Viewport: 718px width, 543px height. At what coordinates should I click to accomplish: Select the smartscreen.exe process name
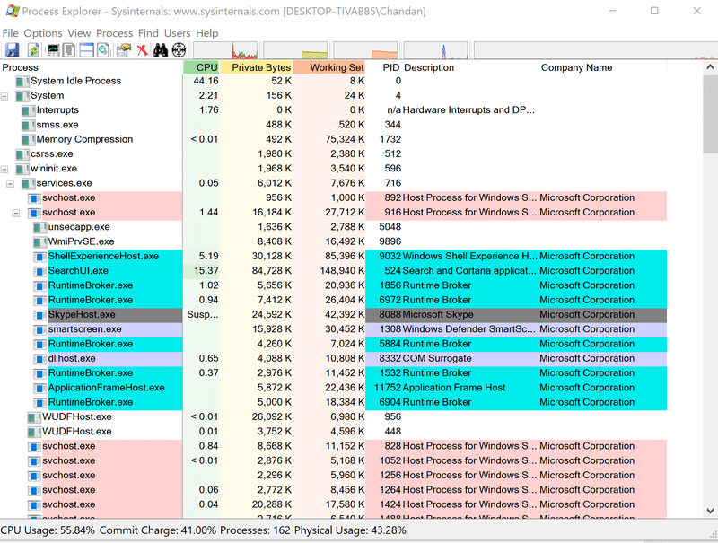tap(84, 329)
